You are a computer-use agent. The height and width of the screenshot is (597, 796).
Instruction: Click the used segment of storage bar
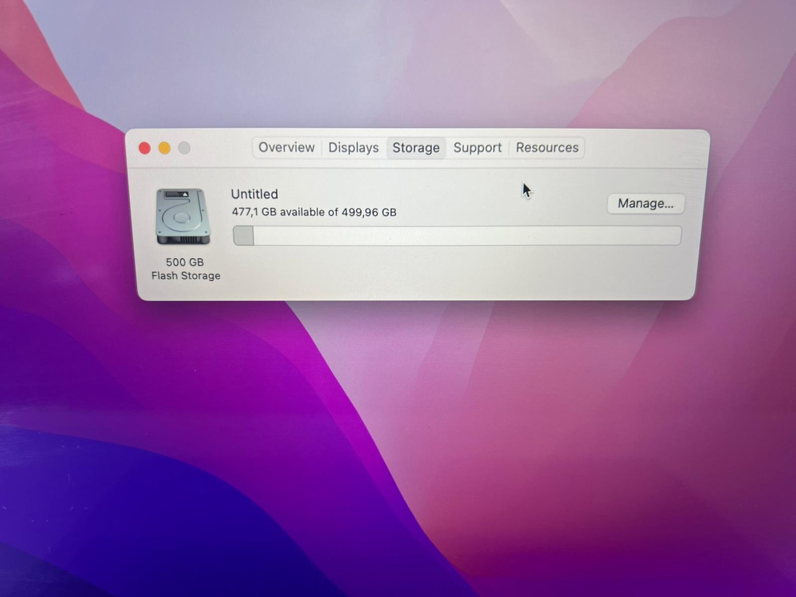(243, 236)
